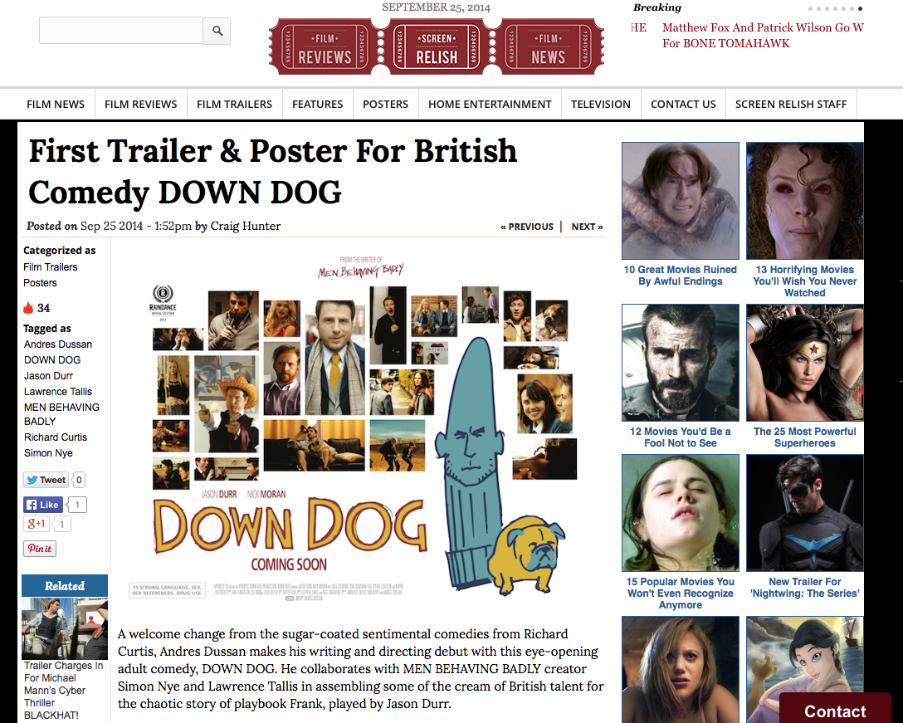The height and width of the screenshot is (723, 903).
Task: Click the flame popularity icon
Action: tap(27, 308)
